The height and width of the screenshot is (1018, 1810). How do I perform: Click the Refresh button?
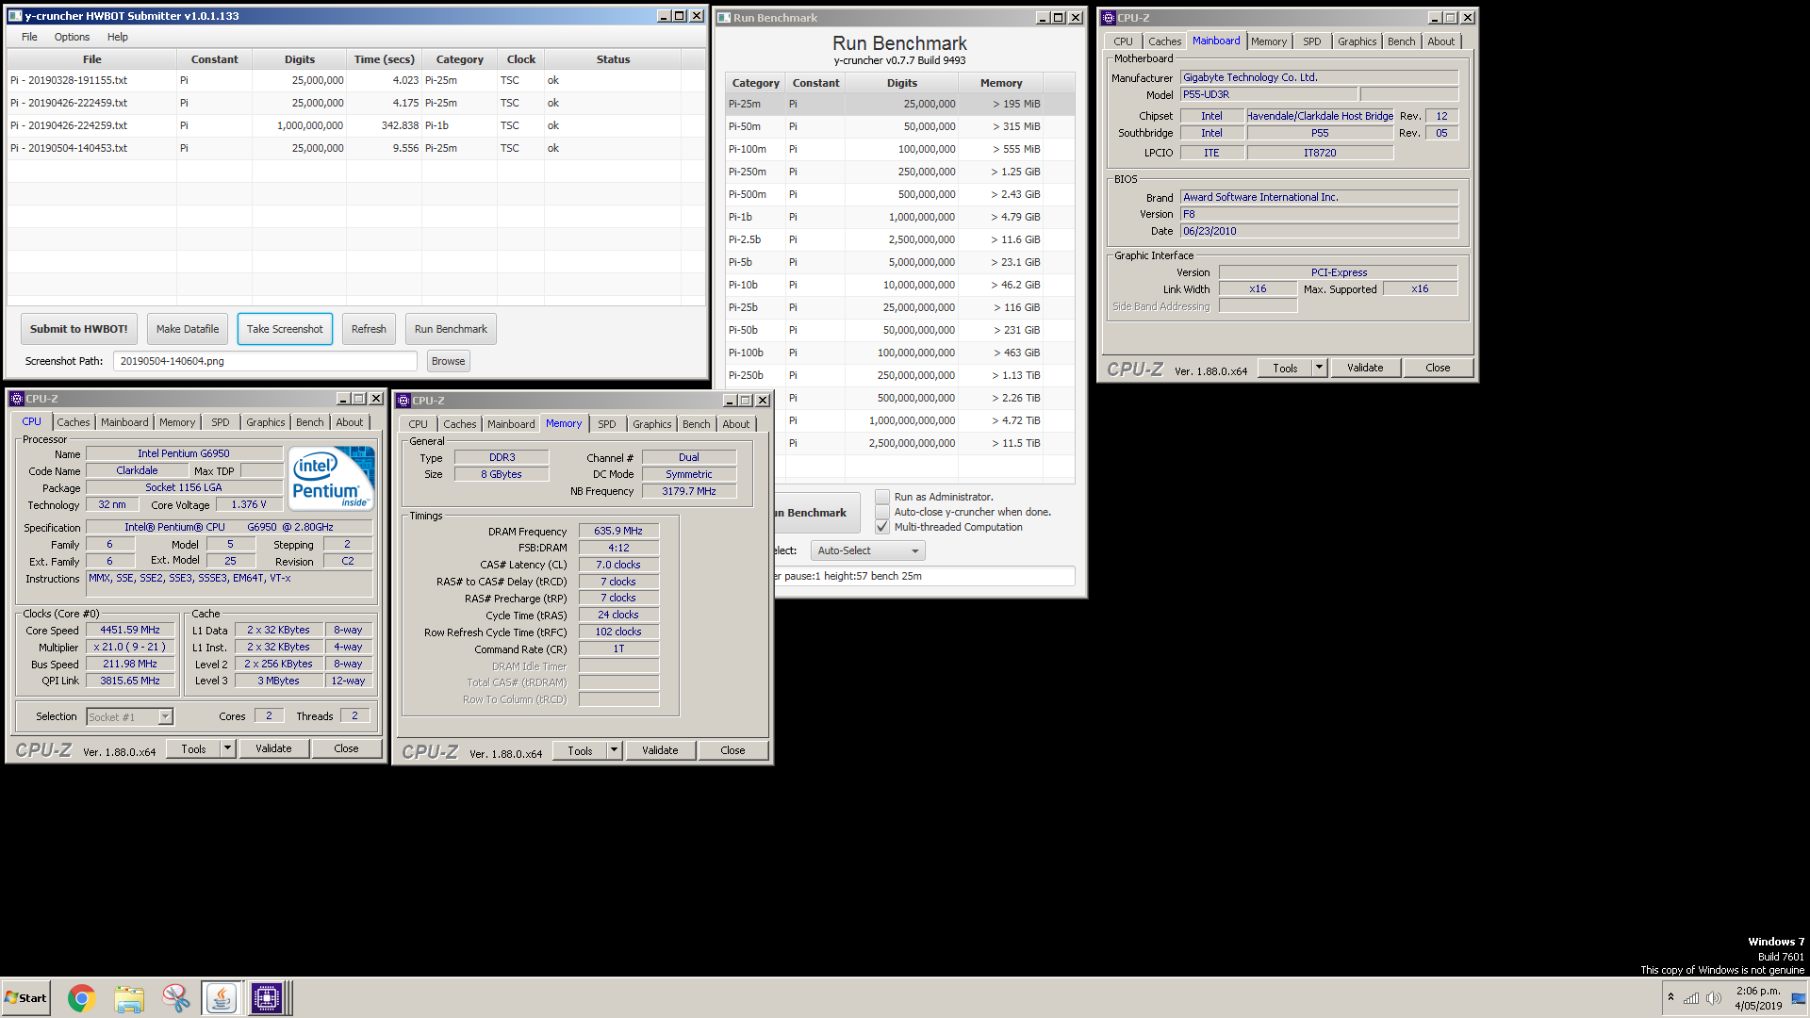369,329
